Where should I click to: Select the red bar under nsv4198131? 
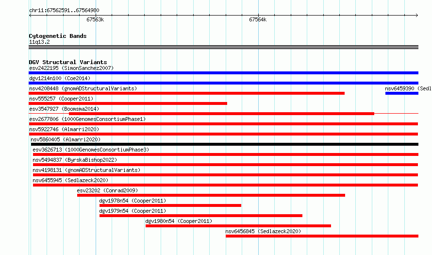225,175
